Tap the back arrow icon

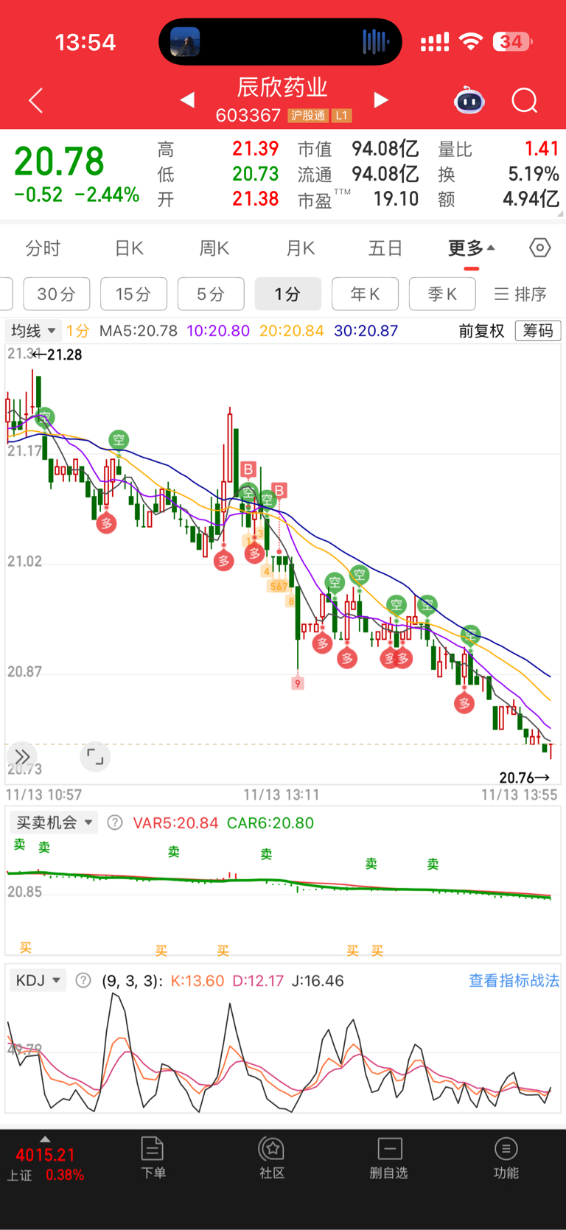35,100
